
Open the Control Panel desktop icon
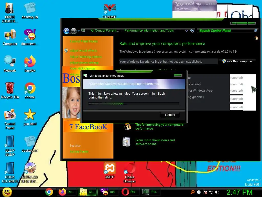click(x=10, y=119)
